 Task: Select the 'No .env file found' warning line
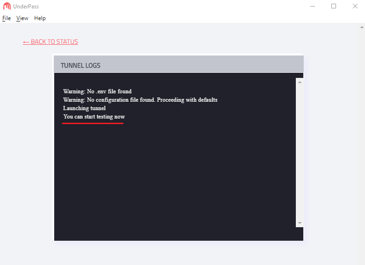tap(97, 91)
